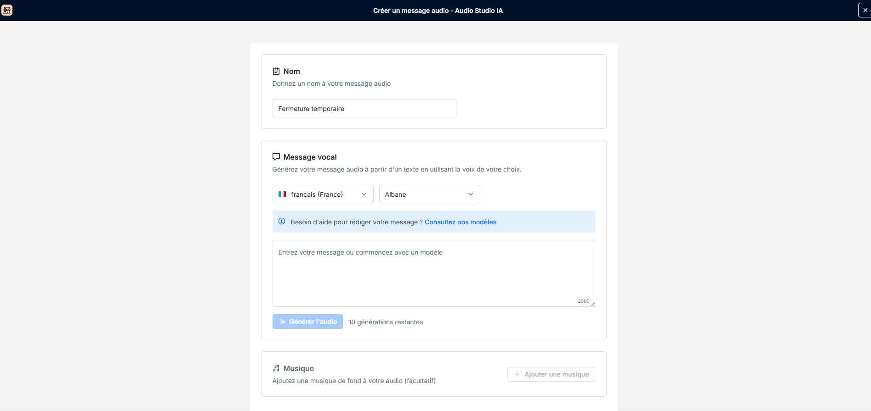Focus the Fermeture temporaire name field
The height and width of the screenshot is (411, 871).
click(x=364, y=108)
